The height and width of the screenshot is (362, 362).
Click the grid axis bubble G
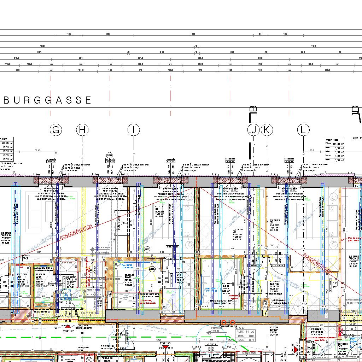[56, 130]
